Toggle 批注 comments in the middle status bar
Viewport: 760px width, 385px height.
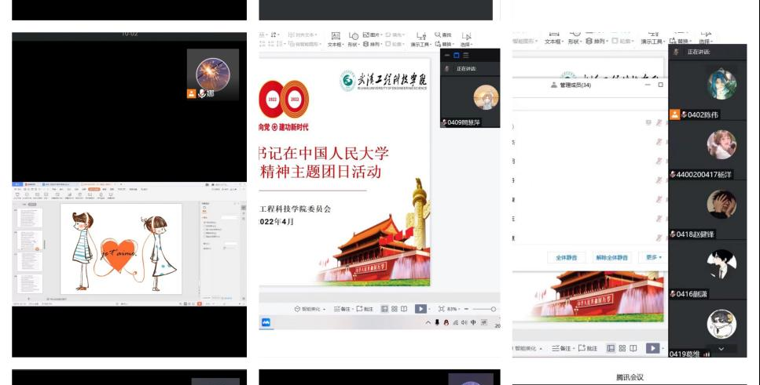click(x=364, y=309)
